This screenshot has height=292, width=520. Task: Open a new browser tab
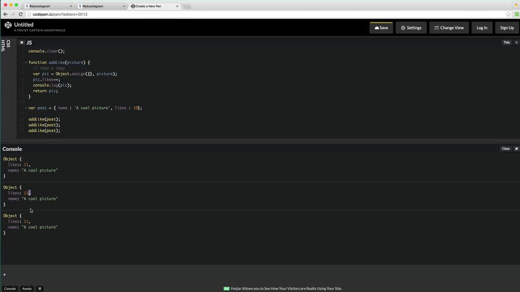click(x=188, y=6)
